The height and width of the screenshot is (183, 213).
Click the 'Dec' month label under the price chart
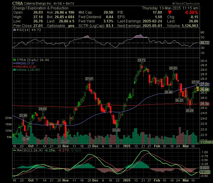95,146
